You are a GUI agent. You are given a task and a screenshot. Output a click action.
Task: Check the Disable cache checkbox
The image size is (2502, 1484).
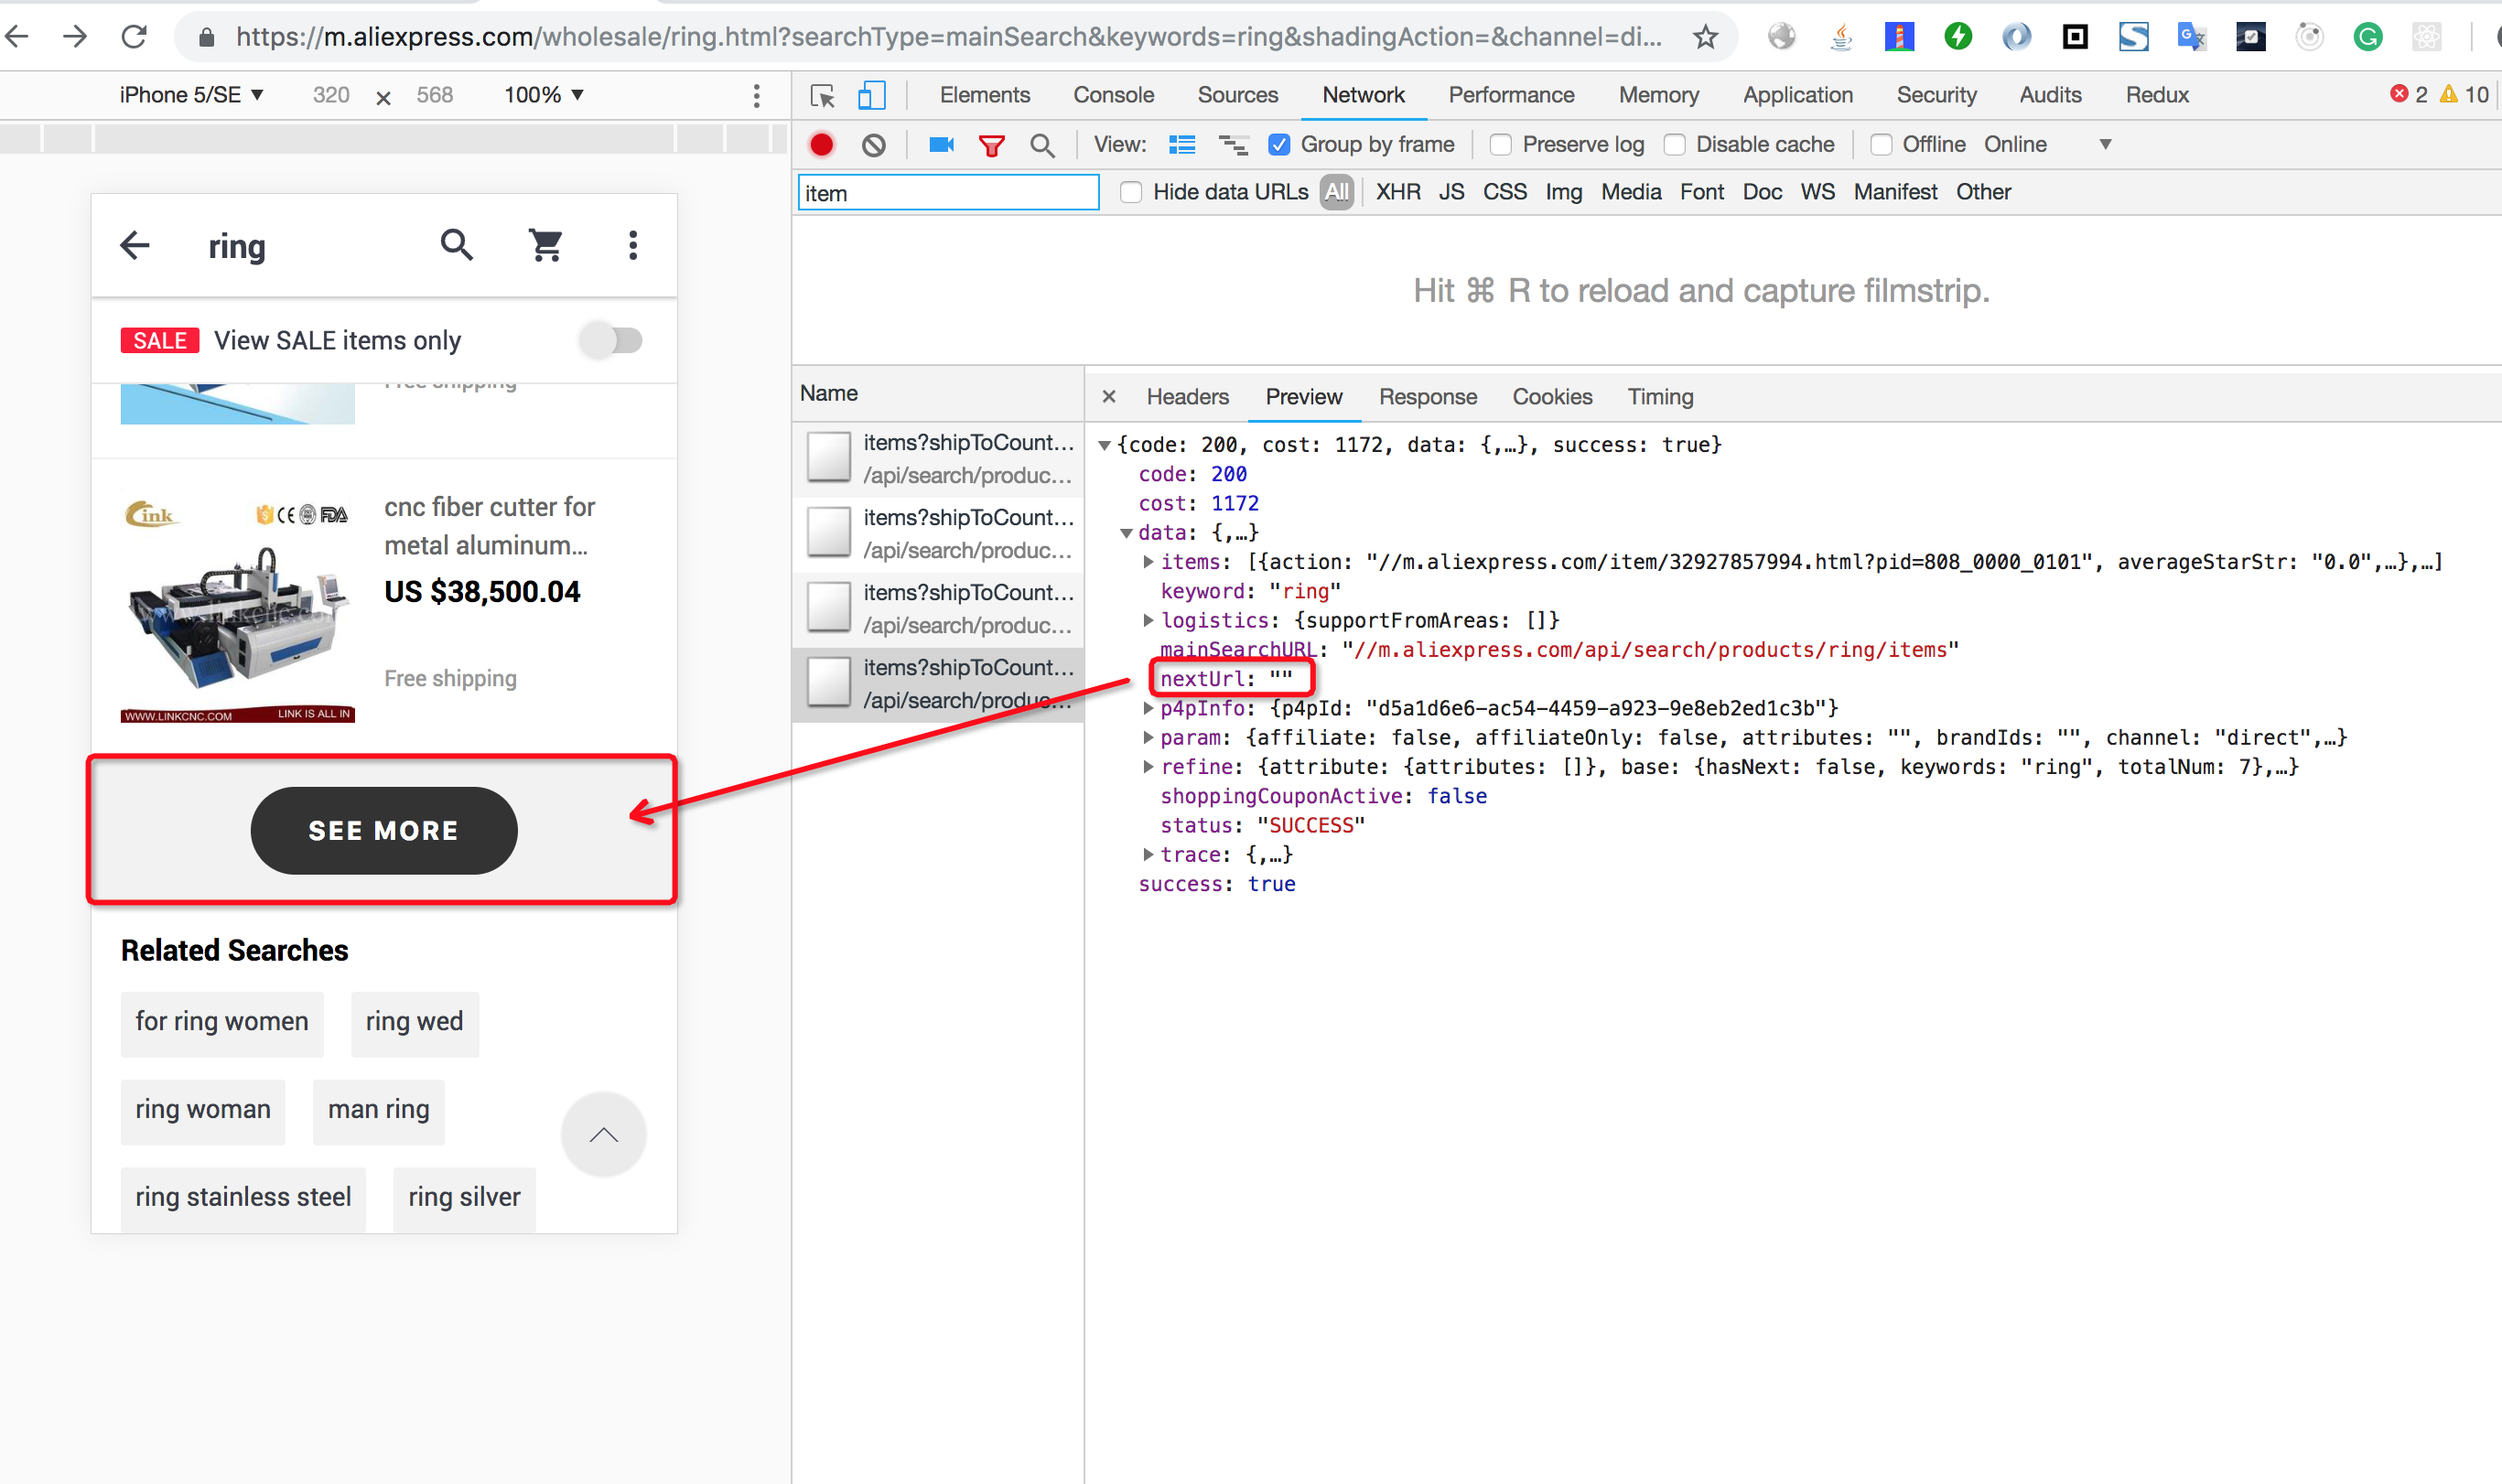click(1674, 145)
